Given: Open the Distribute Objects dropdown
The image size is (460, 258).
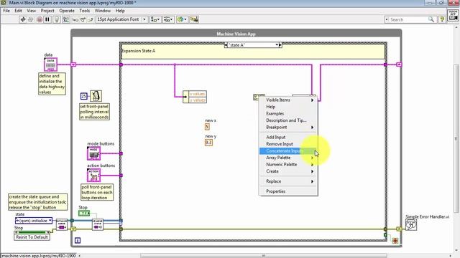Looking at the screenshot, I should pyautogui.click(x=168, y=19).
